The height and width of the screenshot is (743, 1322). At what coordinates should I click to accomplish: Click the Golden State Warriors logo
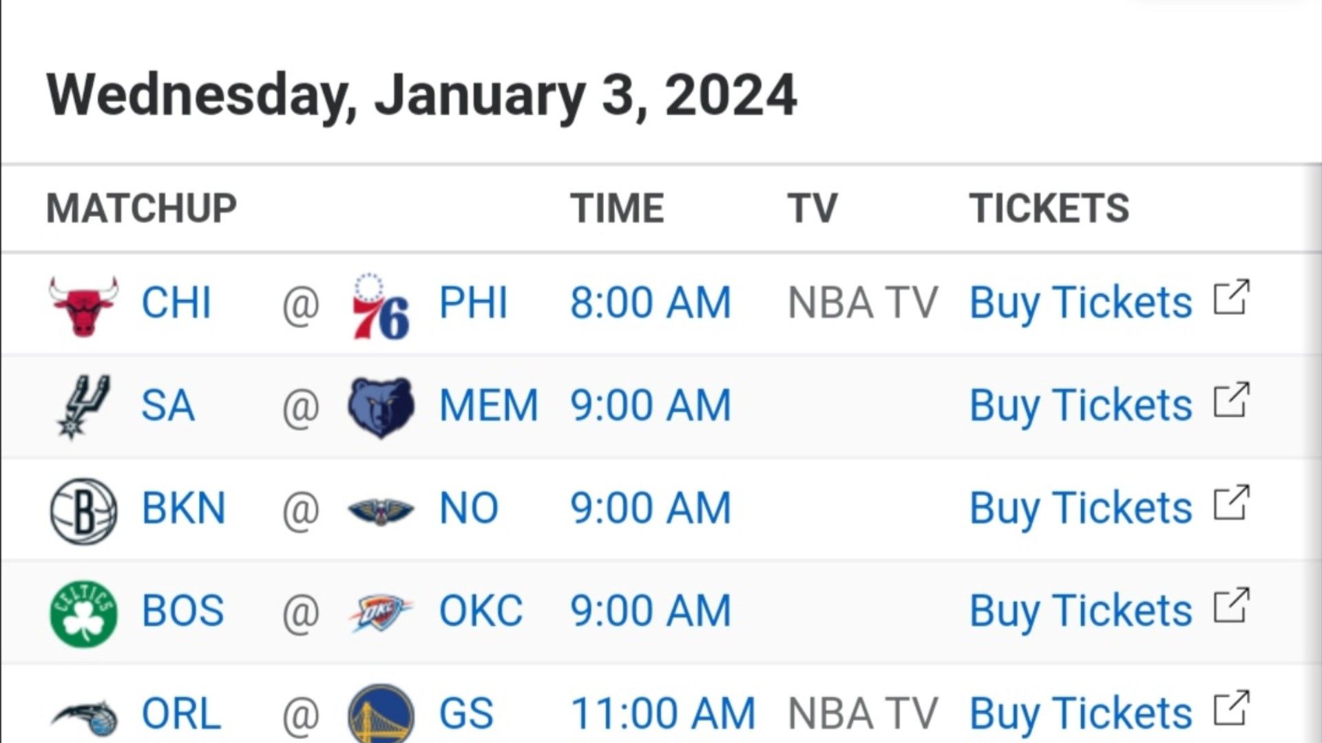click(x=381, y=713)
